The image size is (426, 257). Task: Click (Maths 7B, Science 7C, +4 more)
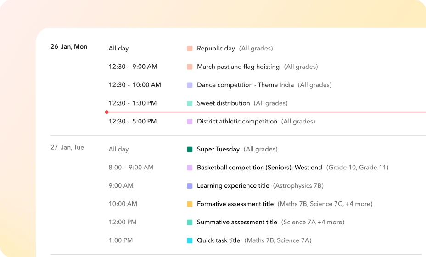pyautogui.click(x=325, y=204)
